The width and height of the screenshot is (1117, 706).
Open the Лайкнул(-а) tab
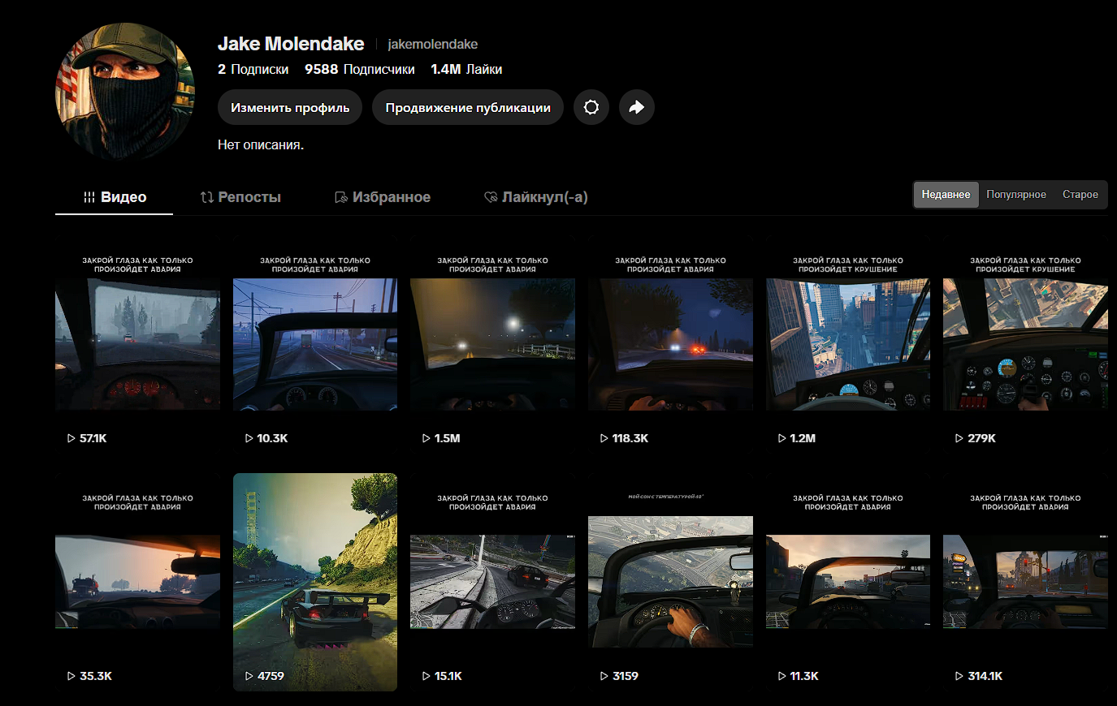[x=536, y=197]
